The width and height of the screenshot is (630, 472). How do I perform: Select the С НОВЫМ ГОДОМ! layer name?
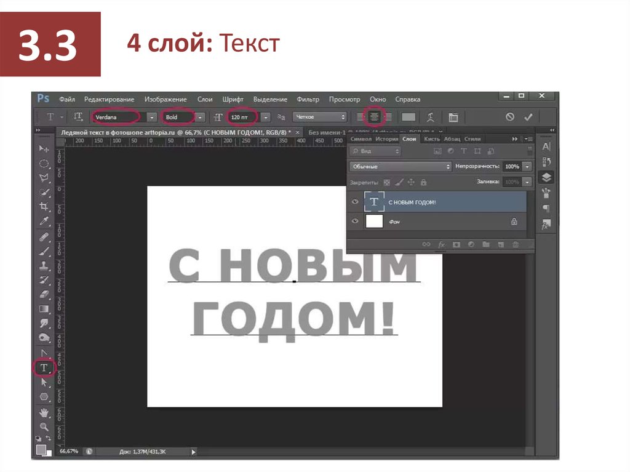[x=412, y=202]
